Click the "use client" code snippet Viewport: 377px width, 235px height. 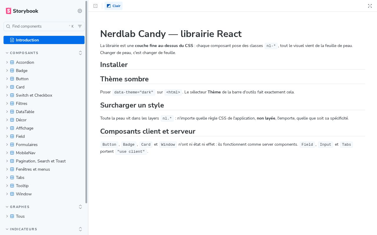(x=131, y=152)
